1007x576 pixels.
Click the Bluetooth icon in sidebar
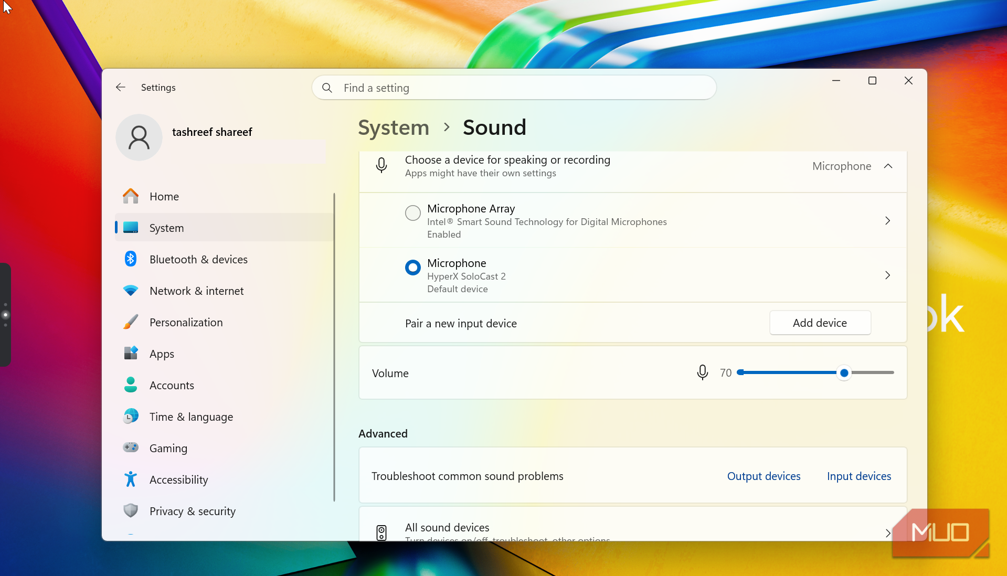click(131, 259)
